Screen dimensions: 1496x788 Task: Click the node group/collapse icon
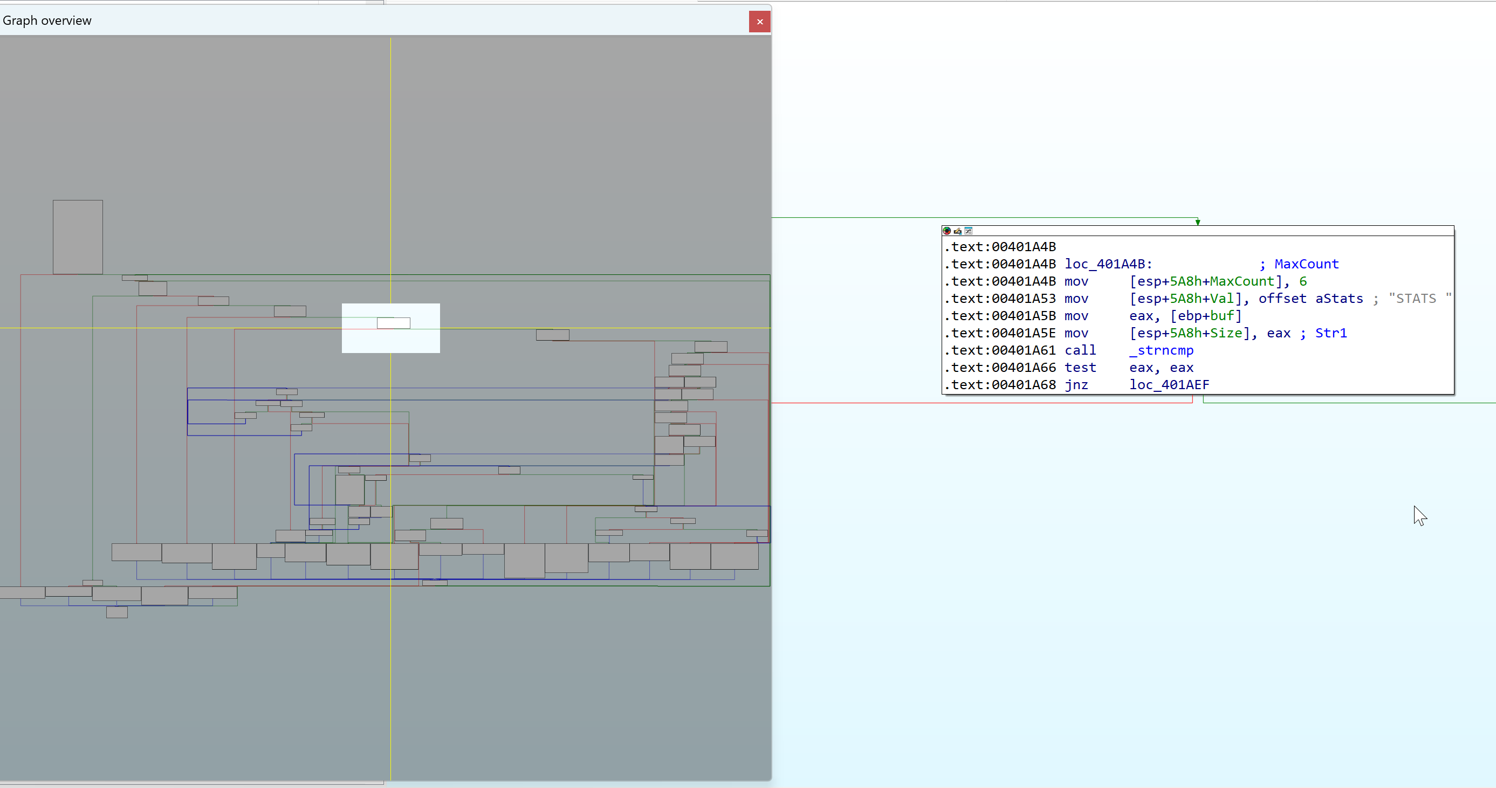968,231
